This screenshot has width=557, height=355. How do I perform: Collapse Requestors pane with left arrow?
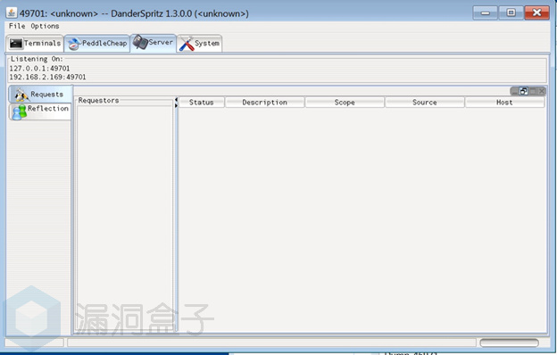click(x=176, y=100)
